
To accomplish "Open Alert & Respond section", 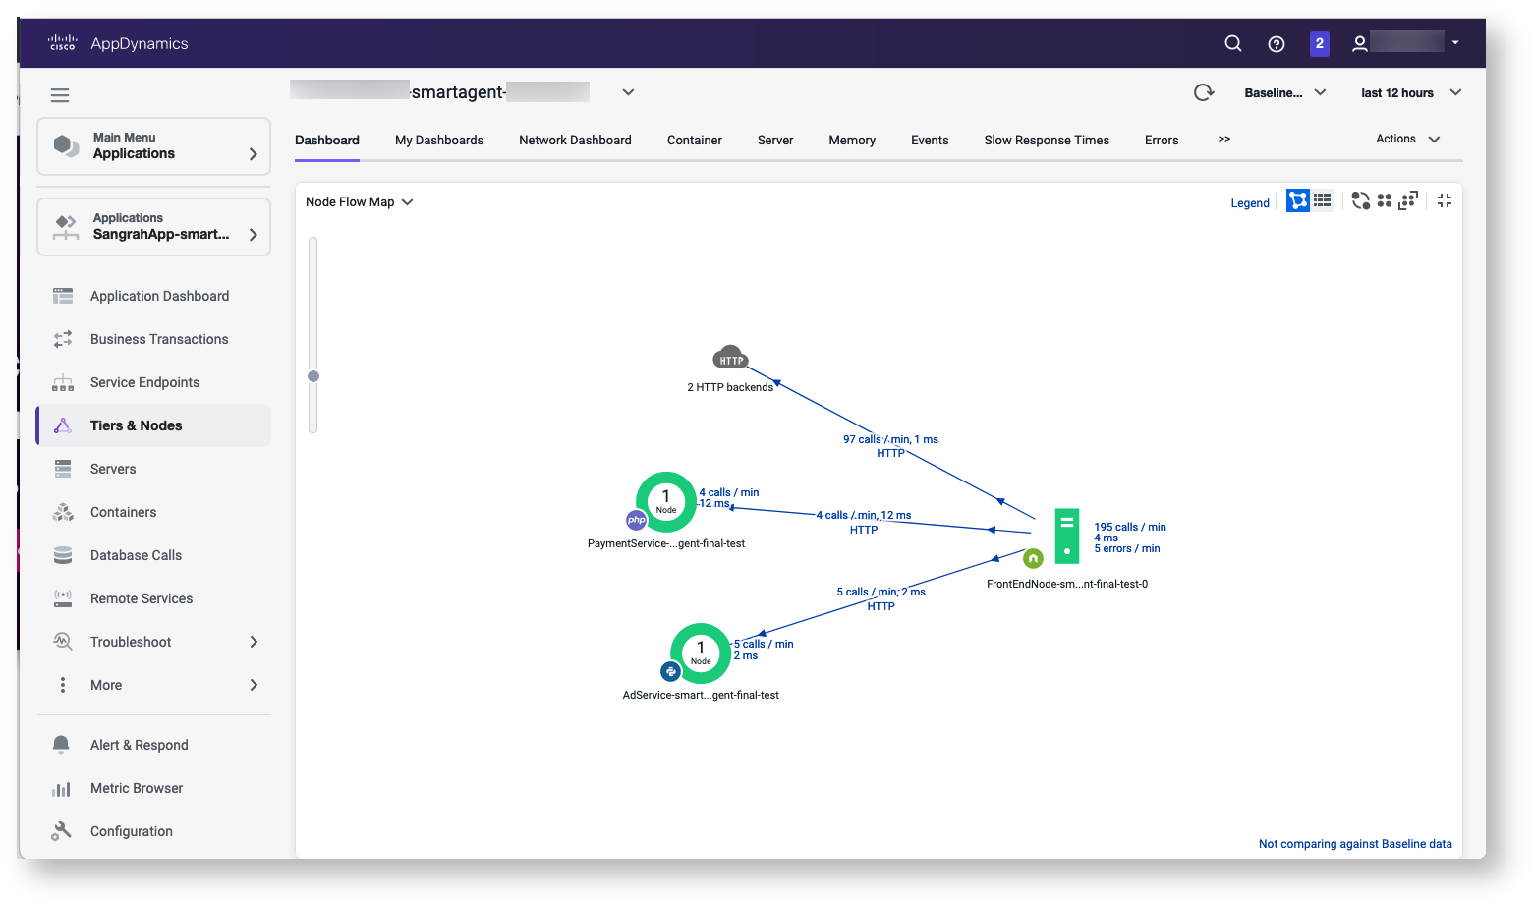I will pyautogui.click(x=153, y=745).
